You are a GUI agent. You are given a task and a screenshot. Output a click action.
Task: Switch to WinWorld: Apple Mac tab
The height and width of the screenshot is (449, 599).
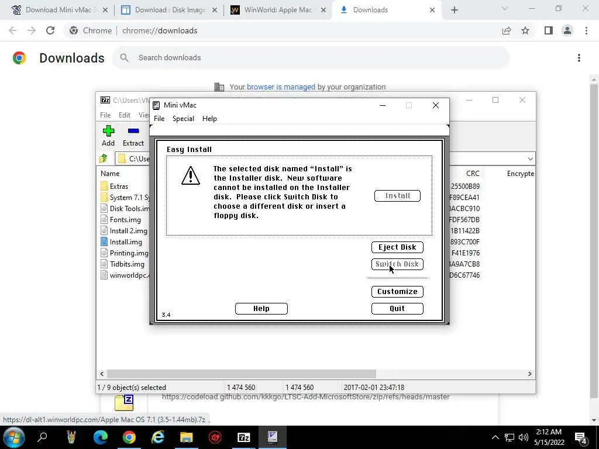pyautogui.click(x=278, y=10)
